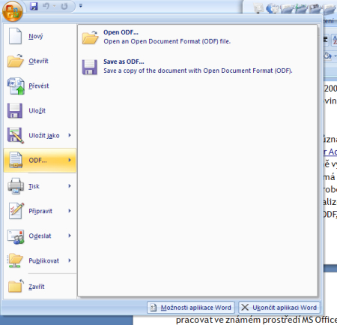The height and width of the screenshot is (325, 337).
Task: Select the Uložit menu entry
Action: point(40,110)
